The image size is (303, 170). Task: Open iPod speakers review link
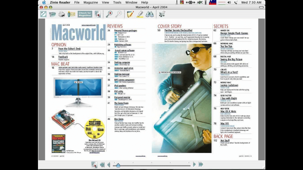[x=120, y=85]
